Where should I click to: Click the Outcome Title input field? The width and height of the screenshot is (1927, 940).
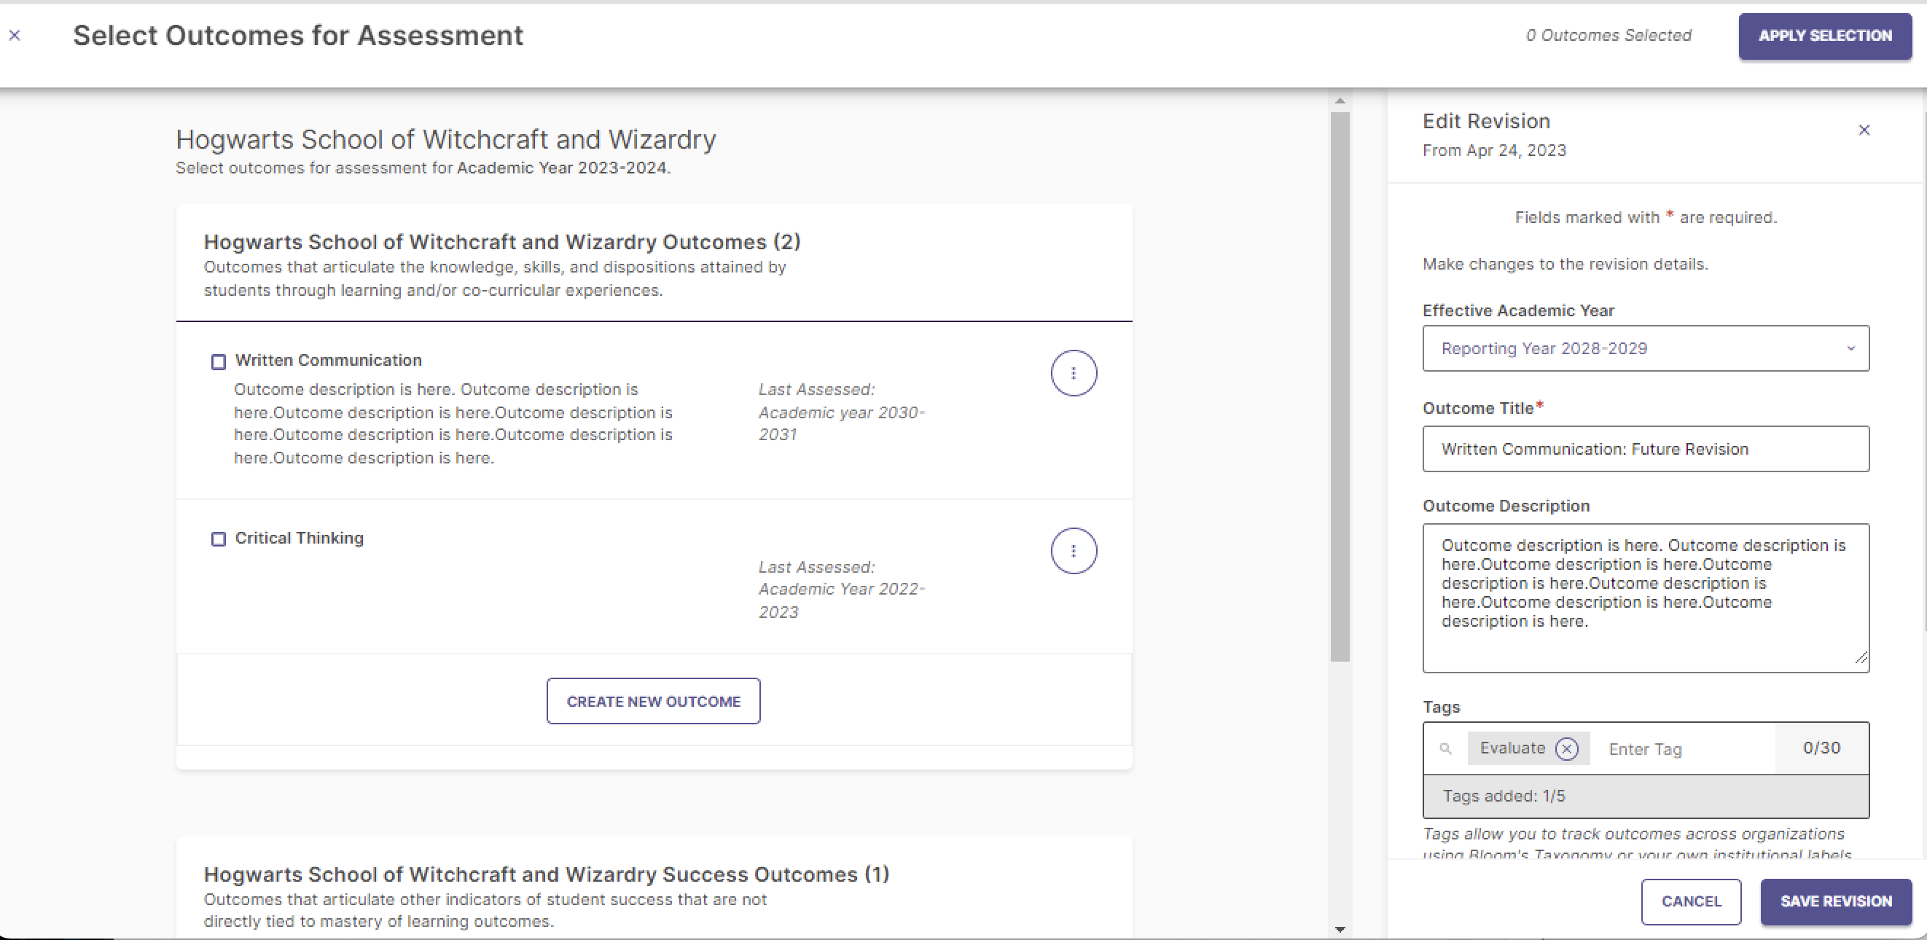[1645, 450]
